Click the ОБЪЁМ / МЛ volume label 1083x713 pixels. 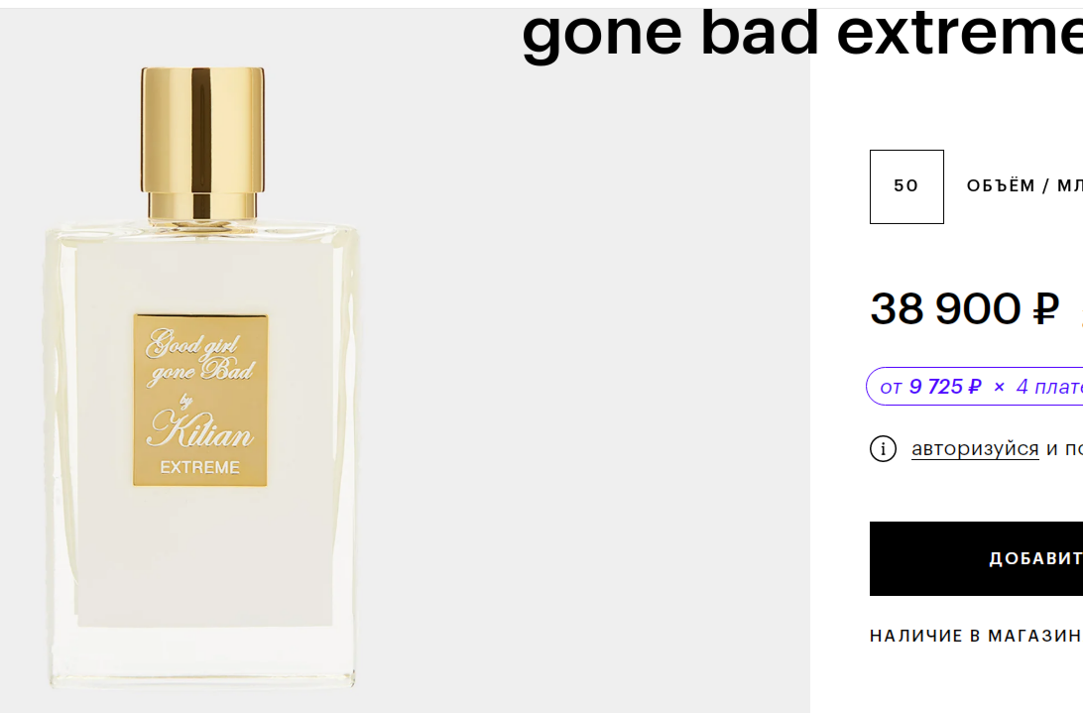[x=1024, y=185]
